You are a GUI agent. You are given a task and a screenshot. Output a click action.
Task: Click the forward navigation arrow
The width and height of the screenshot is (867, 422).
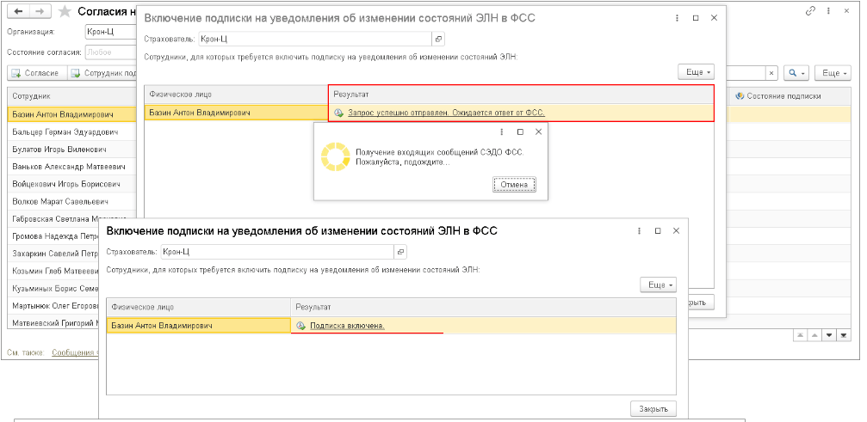point(40,11)
